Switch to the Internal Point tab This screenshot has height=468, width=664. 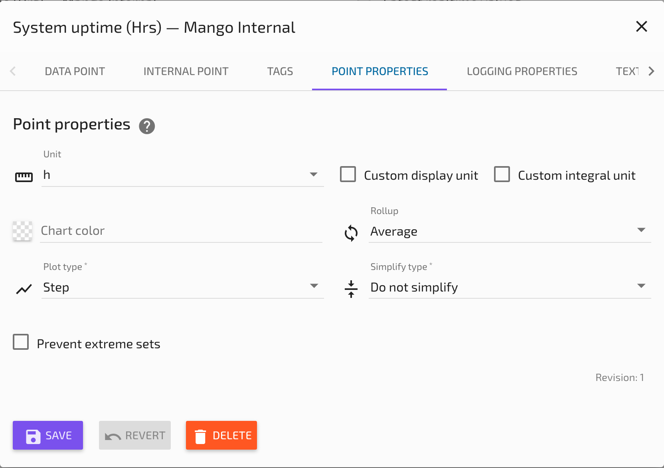(x=186, y=71)
